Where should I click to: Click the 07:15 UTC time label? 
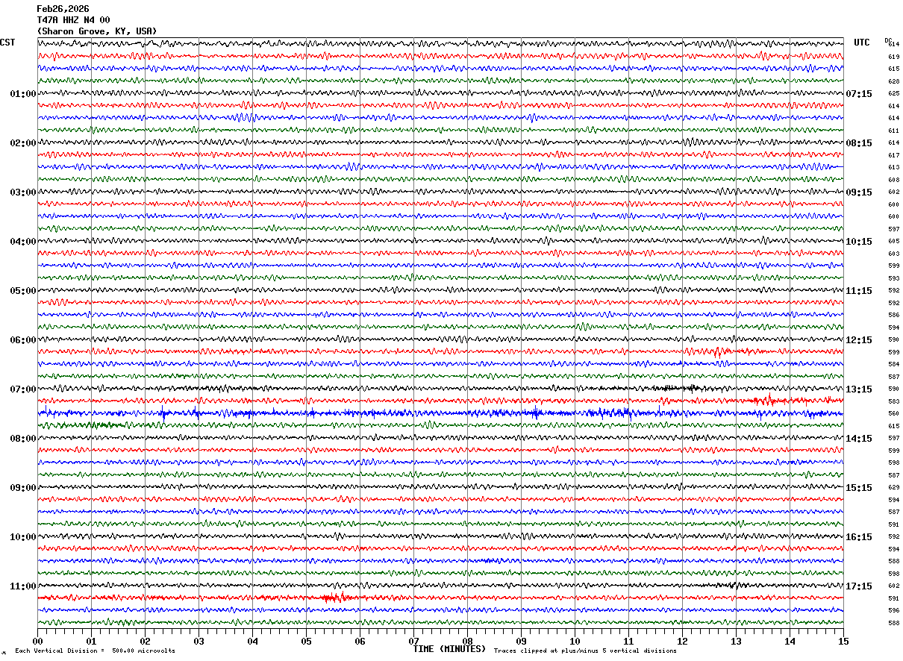coord(859,94)
